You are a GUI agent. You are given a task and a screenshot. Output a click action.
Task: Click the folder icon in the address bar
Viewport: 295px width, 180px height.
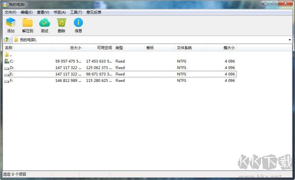[16, 40]
